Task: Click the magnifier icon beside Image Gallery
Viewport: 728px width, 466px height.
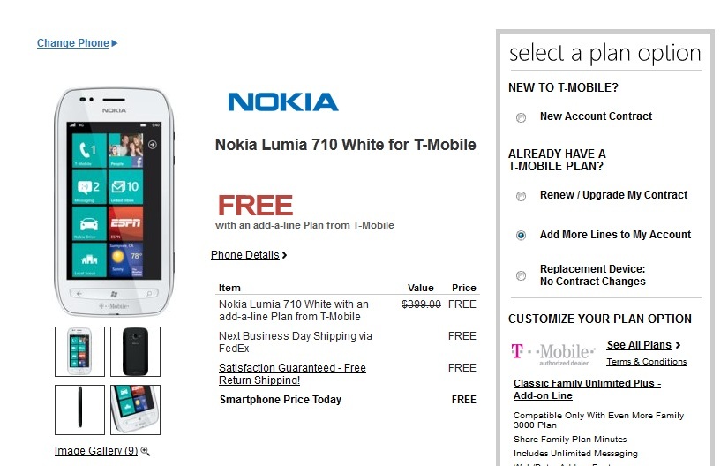Action: (146, 451)
